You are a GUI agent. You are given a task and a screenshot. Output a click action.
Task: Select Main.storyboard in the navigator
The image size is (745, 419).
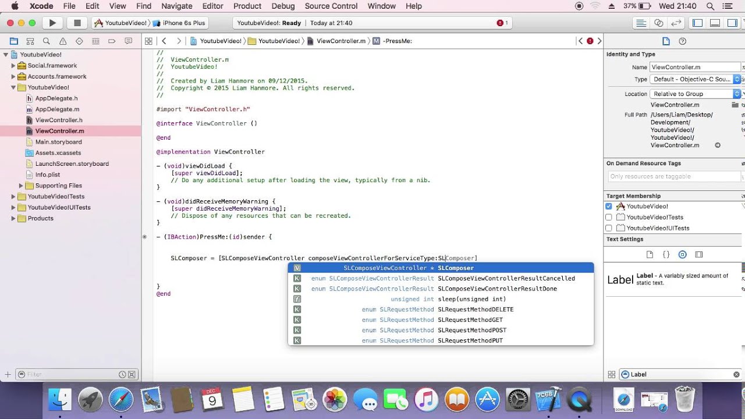(x=58, y=142)
